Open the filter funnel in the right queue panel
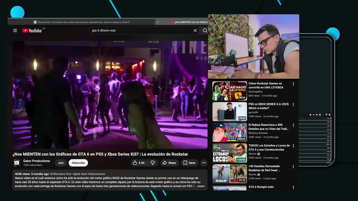 pyautogui.click(x=326, y=115)
